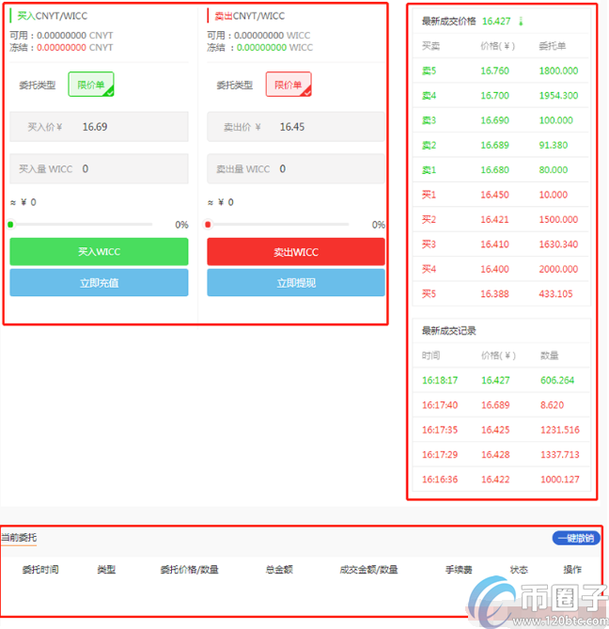Click trade record at 16:17:35
Image resolution: width=609 pixels, height=629 pixels.
[501, 430]
